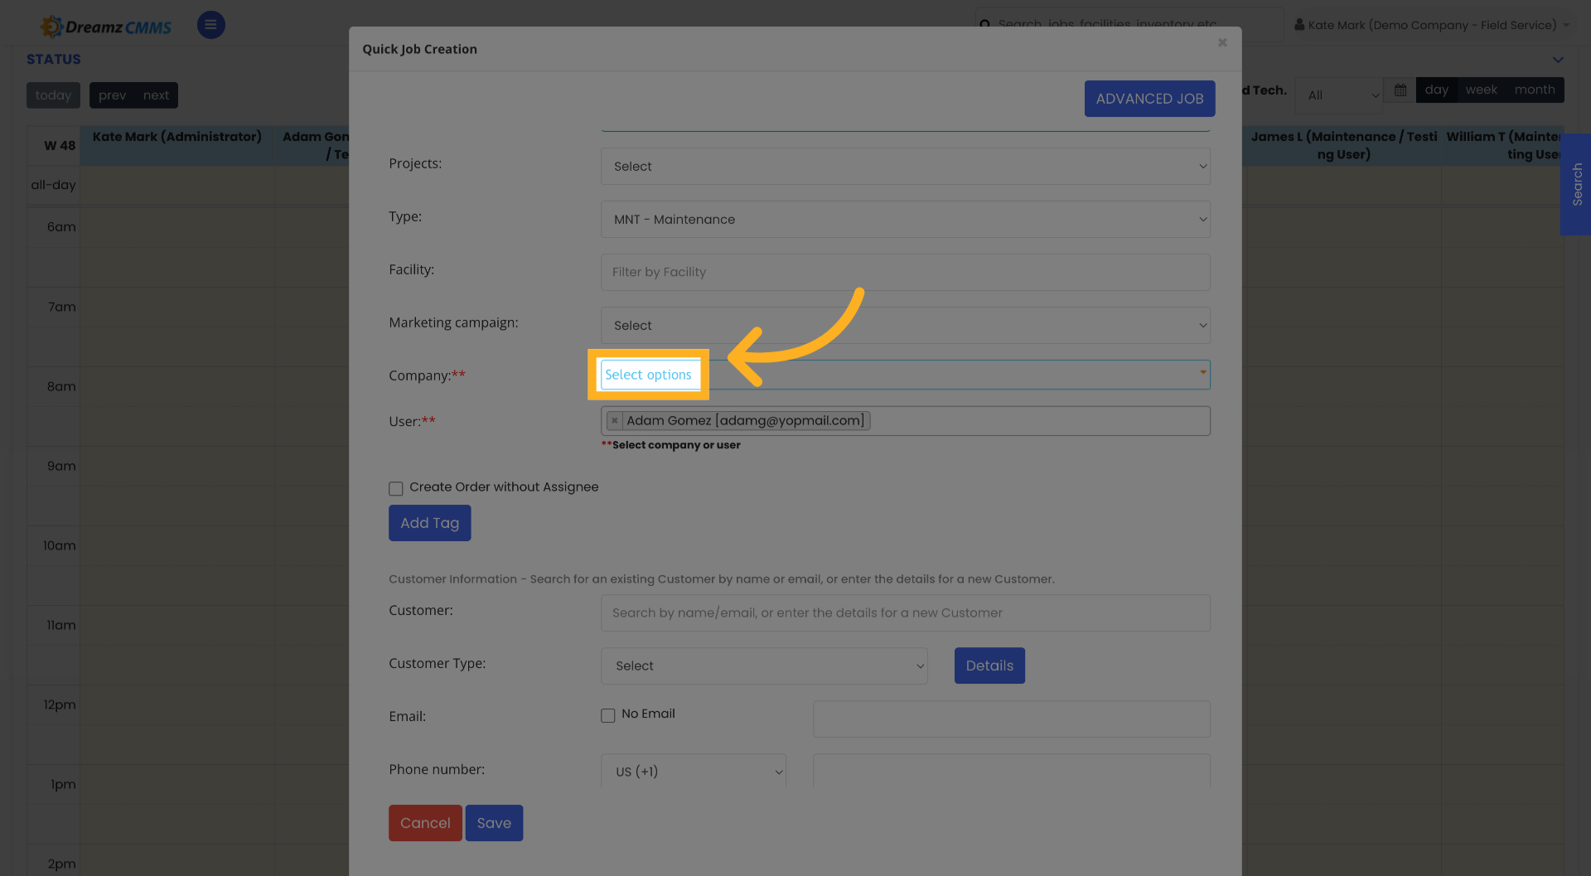The height and width of the screenshot is (876, 1591).
Task: Remove Adam Gomez using the x icon
Action: 614,420
